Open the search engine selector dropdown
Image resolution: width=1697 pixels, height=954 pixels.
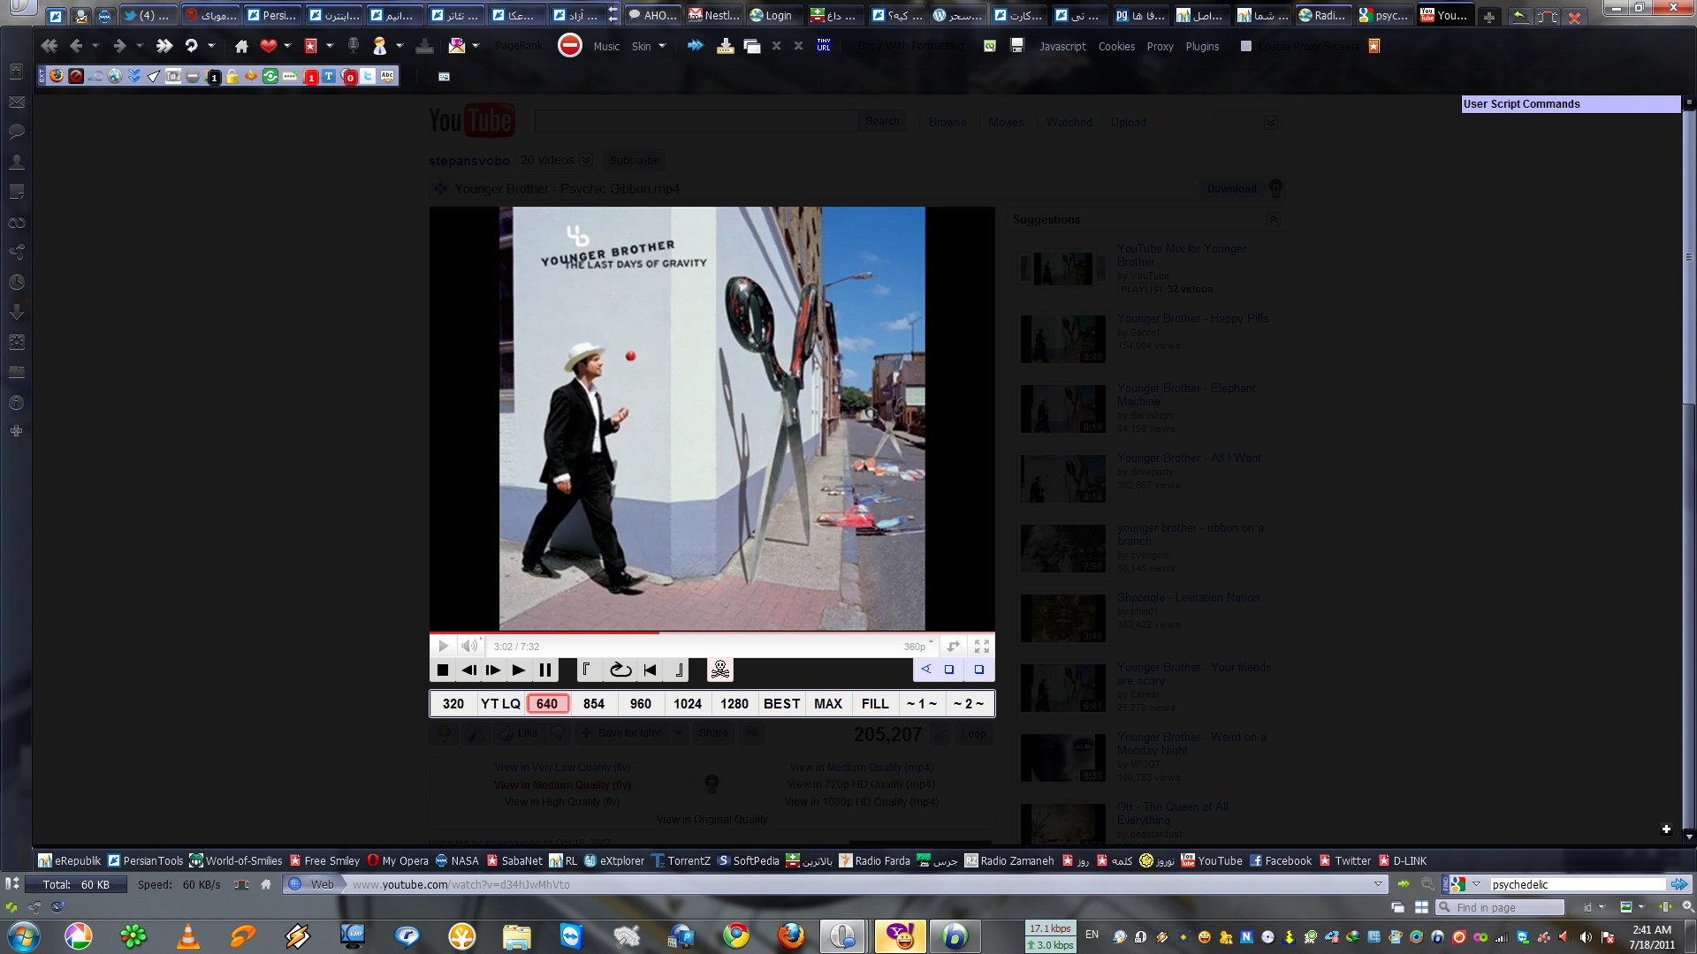1475,884
